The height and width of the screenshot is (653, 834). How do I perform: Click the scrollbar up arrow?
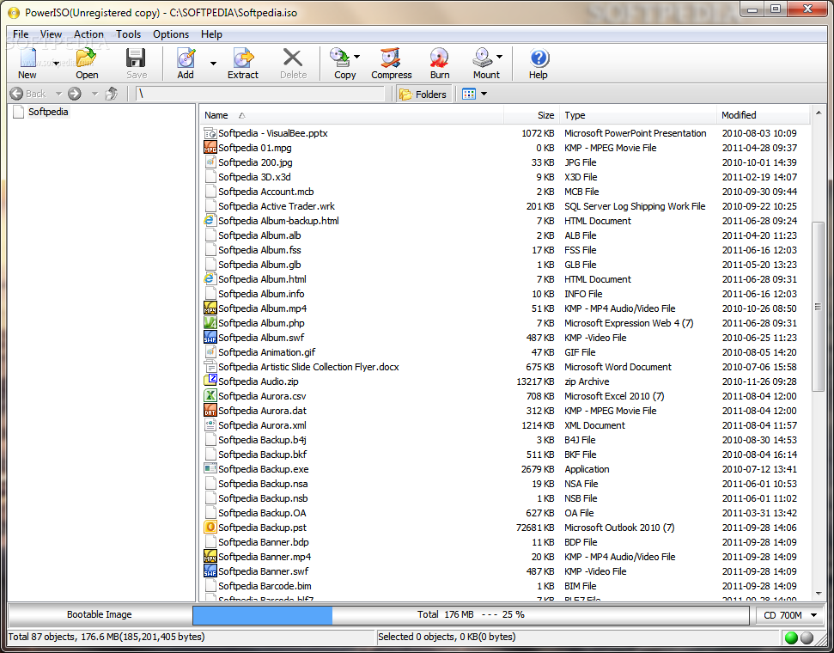click(x=818, y=113)
